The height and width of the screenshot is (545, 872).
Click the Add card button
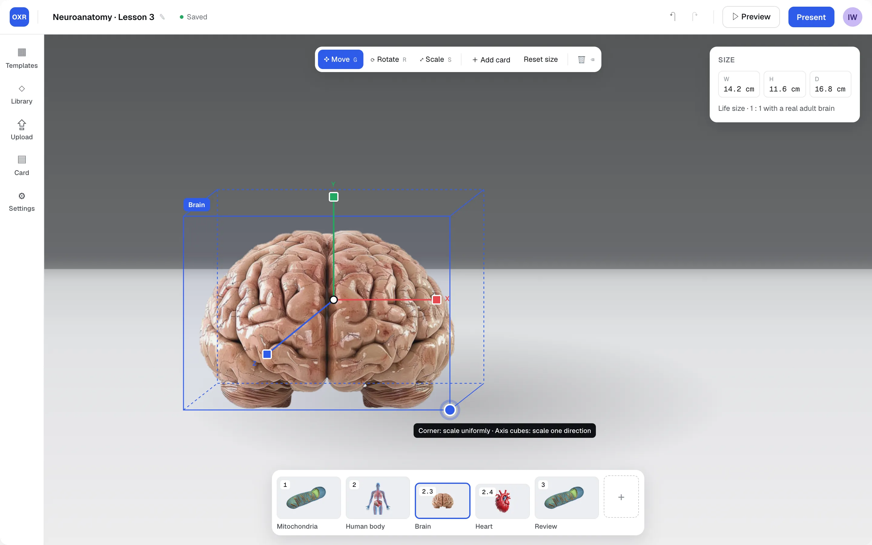[491, 59]
